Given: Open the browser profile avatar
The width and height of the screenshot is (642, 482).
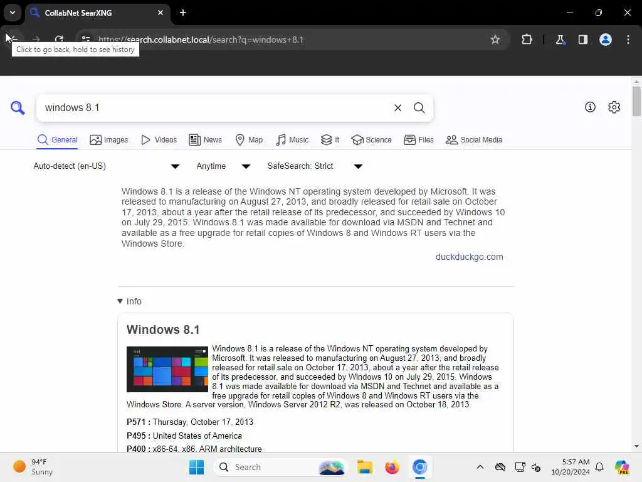Looking at the screenshot, I should click(605, 40).
